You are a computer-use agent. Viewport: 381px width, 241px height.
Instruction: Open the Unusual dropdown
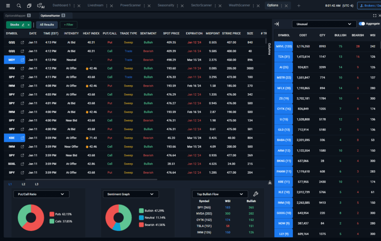[x=324, y=24]
